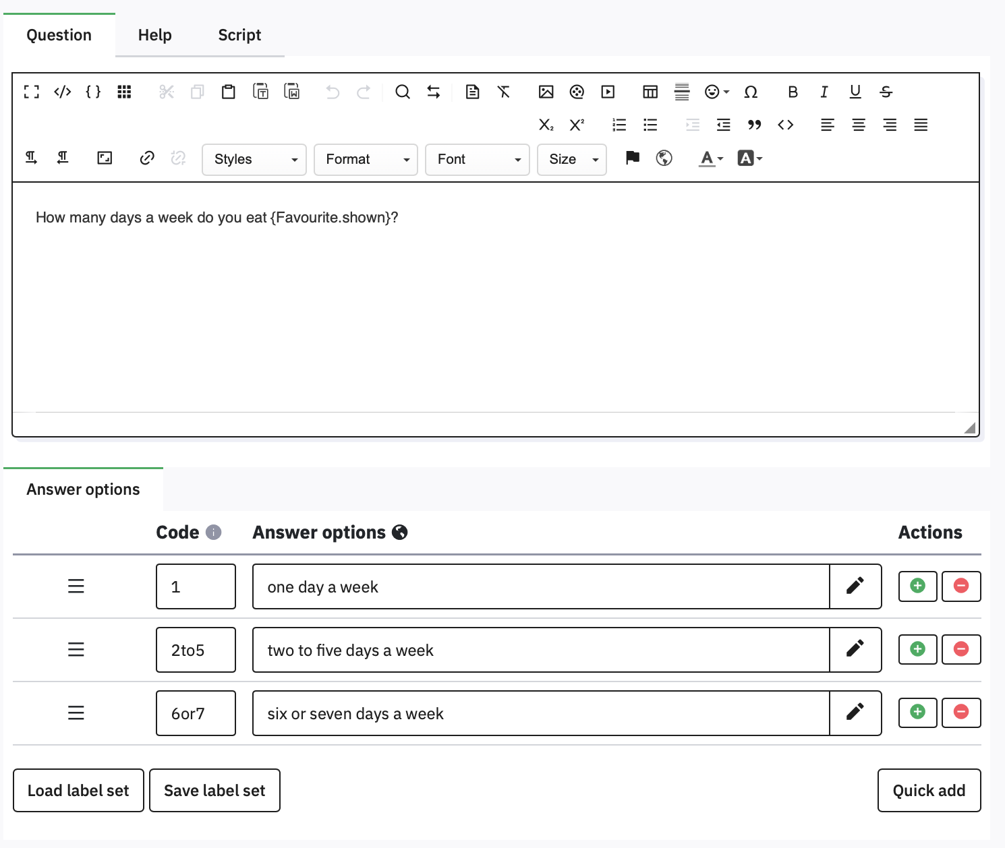Click the Load label set button

pos(78,791)
